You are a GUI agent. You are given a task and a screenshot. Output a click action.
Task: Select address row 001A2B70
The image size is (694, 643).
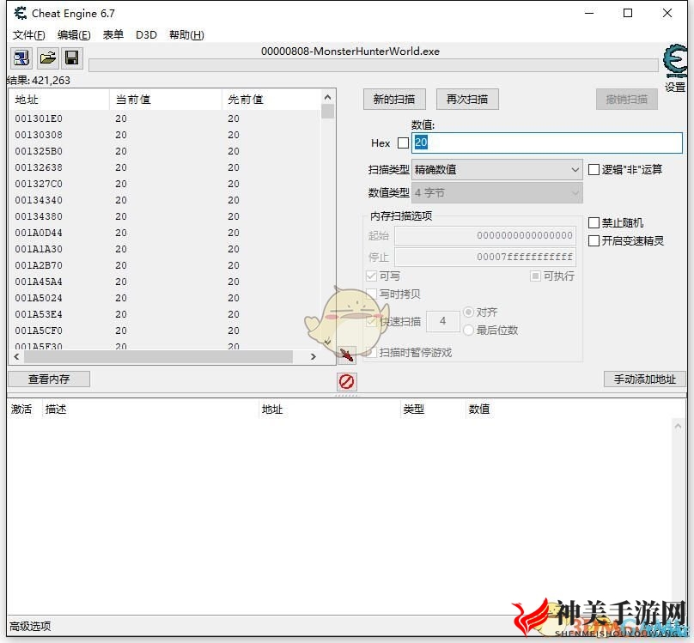pos(165,266)
